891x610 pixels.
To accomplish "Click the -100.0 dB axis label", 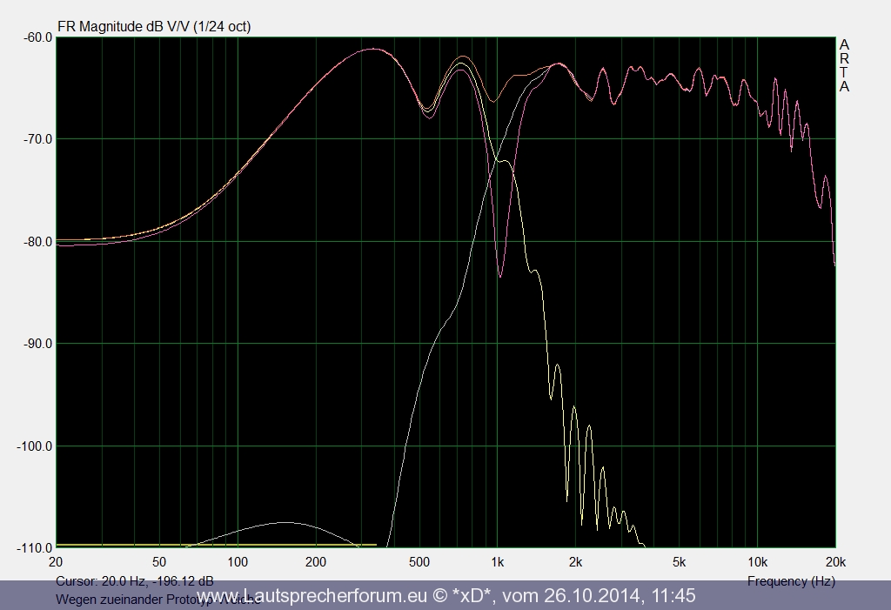I will click(x=33, y=446).
